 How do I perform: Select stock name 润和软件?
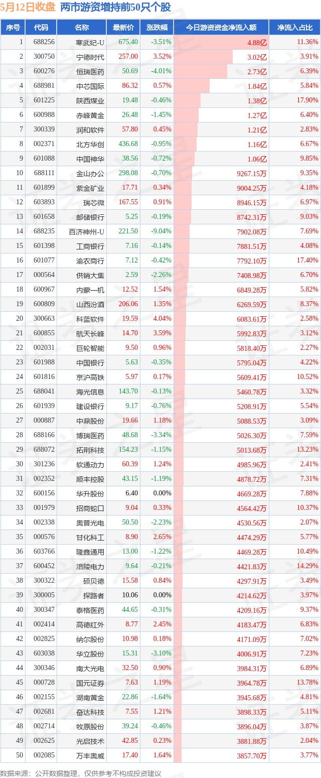(90, 129)
